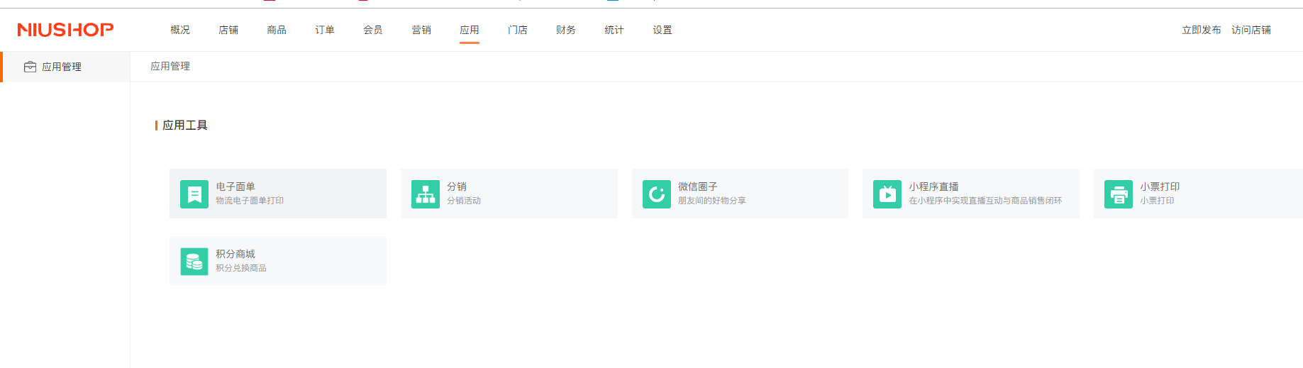Screen dimensions: 1303x368
Task: Click the 物流电子面单打印 description
Action: [x=250, y=201]
